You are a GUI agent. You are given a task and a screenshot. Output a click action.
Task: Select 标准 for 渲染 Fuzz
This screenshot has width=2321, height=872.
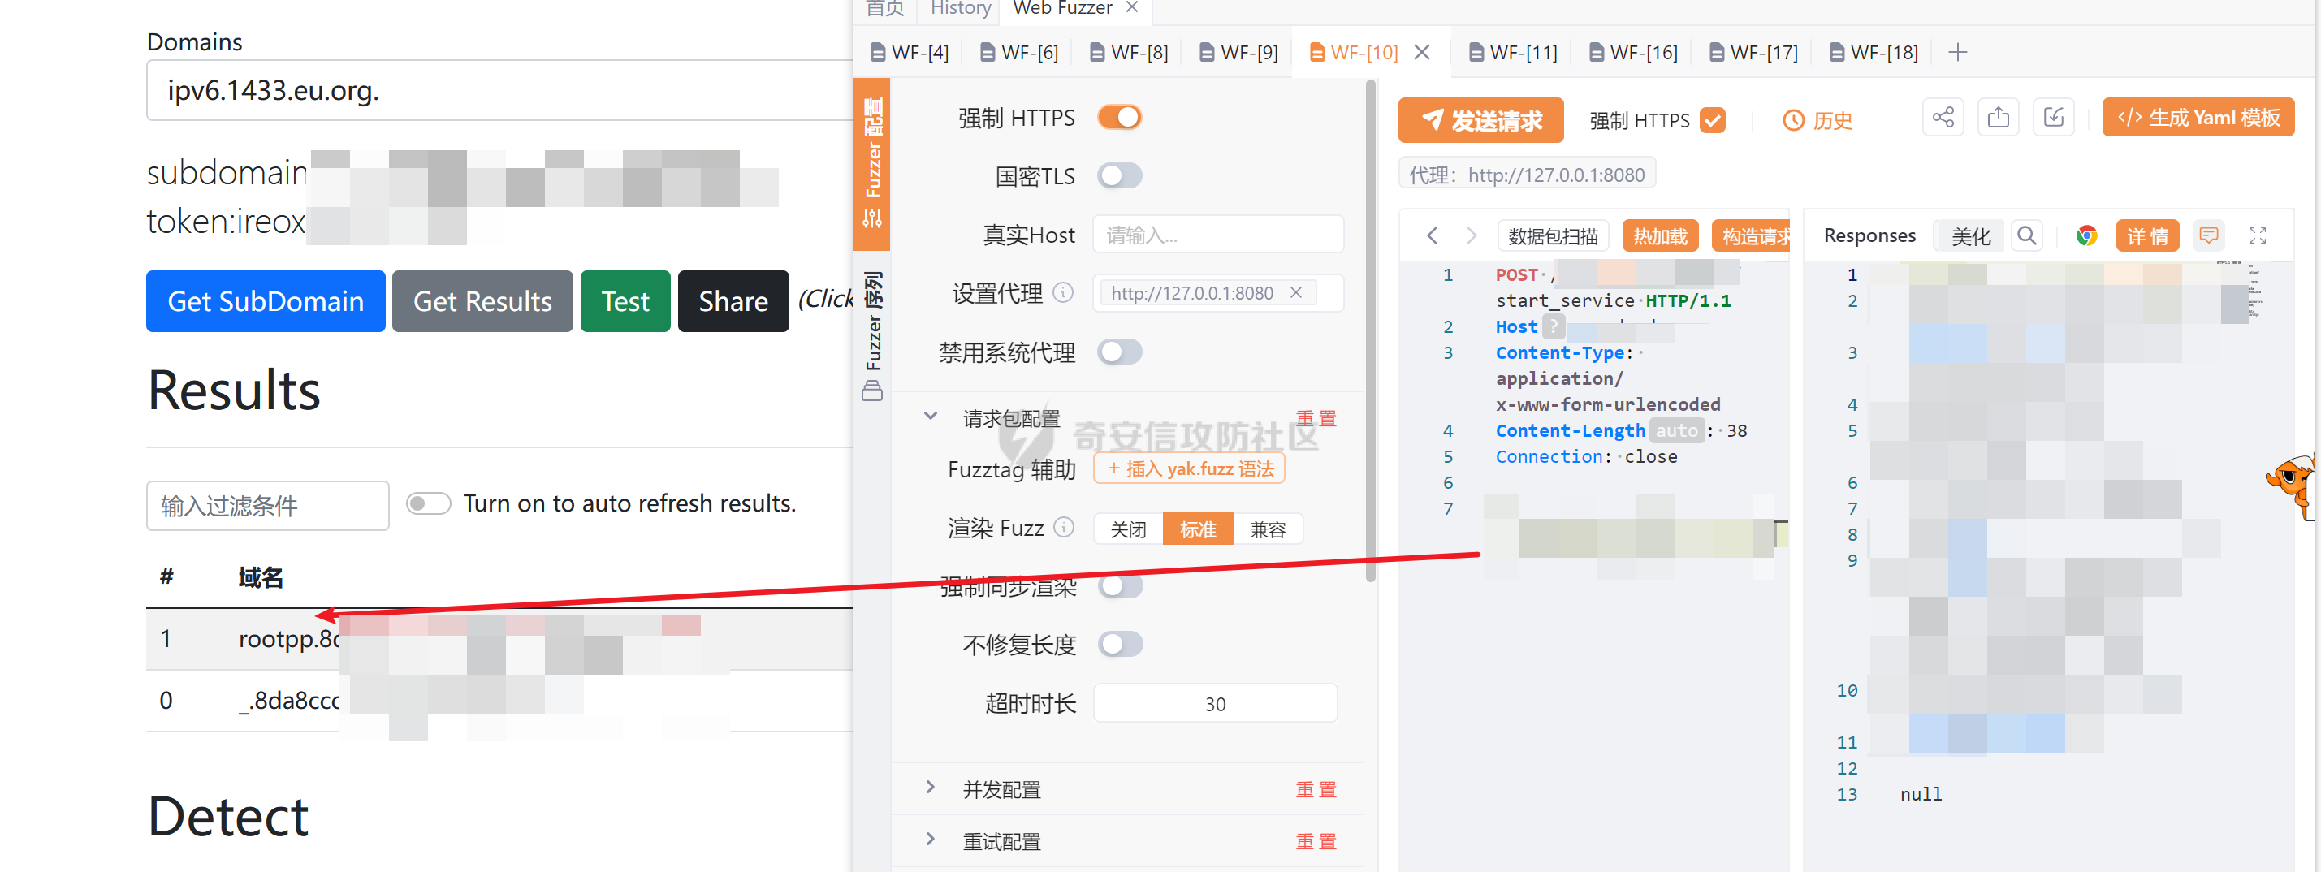(x=1197, y=529)
